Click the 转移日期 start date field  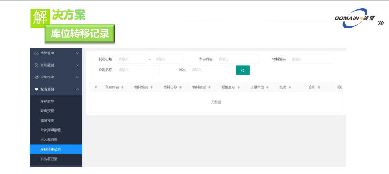pos(131,59)
